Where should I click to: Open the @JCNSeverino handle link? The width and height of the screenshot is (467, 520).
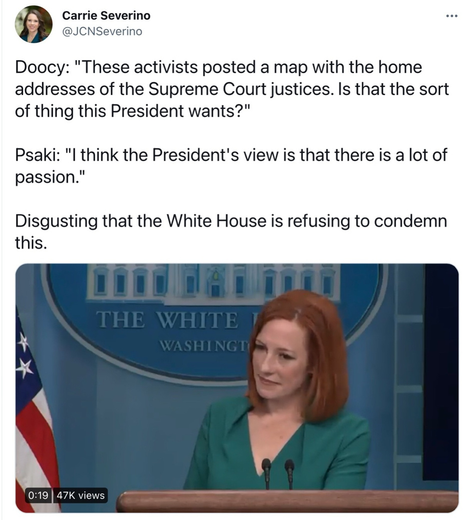point(102,31)
